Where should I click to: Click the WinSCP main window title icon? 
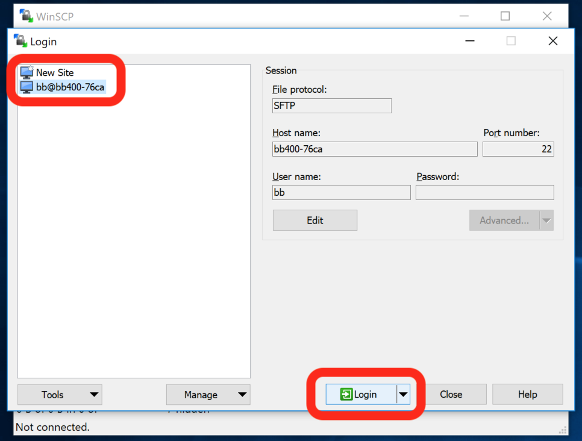[x=27, y=16]
